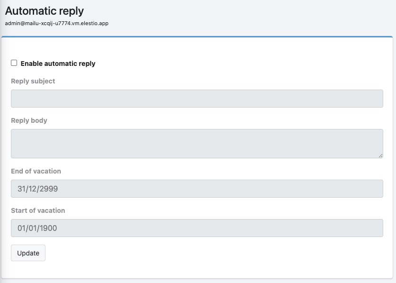Screen dimensions: 396x283
Task: Select year "2999" in End of vacation date
Action: (49, 189)
